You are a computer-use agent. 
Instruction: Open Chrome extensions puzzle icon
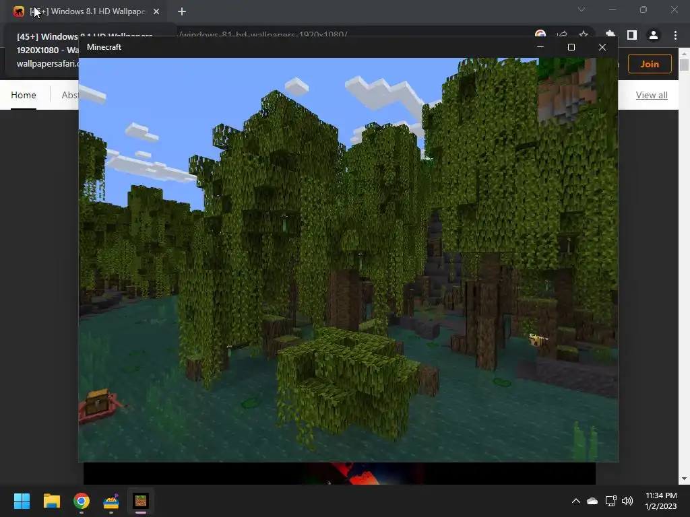tap(610, 34)
